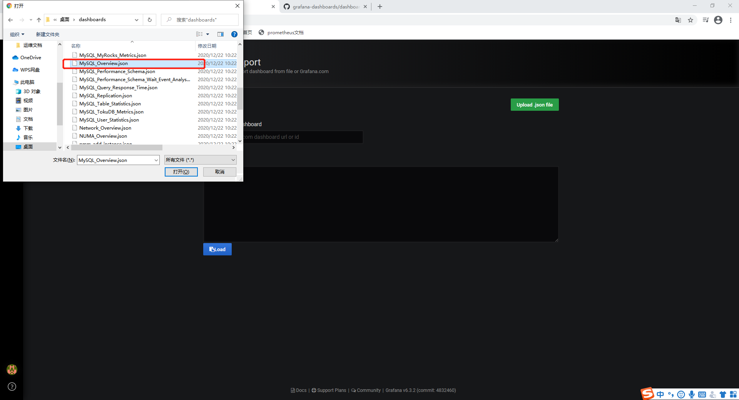This screenshot has height=400, width=739.
Task: Click the Upload .json file button
Action: point(535,105)
